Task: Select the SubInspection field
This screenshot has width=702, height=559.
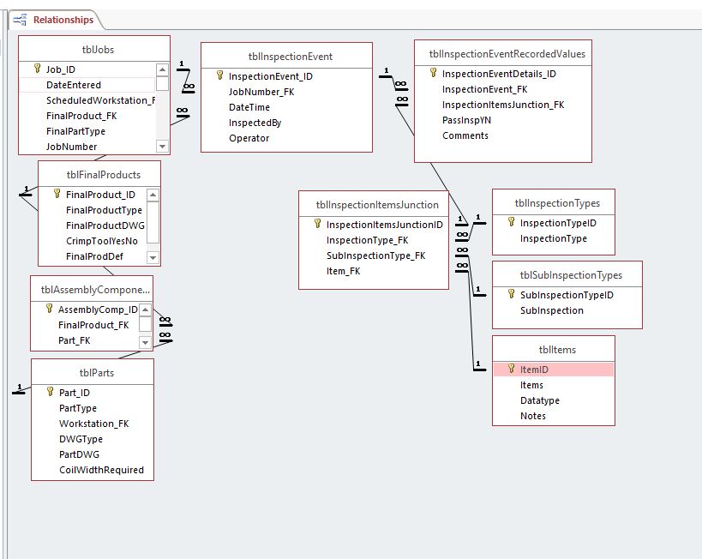Action: pyautogui.click(x=552, y=310)
